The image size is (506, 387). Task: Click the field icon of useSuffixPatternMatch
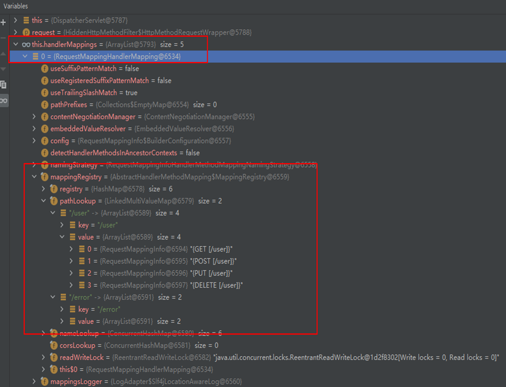[45, 69]
